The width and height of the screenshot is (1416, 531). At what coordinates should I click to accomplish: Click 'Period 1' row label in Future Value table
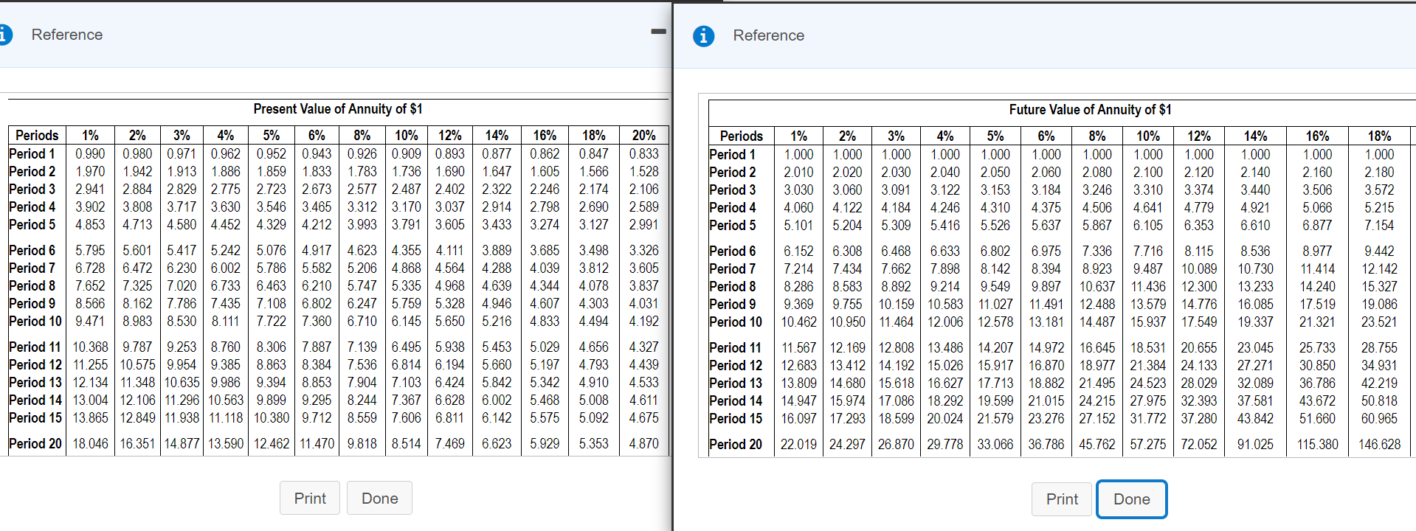pyautogui.click(x=733, y=154)
